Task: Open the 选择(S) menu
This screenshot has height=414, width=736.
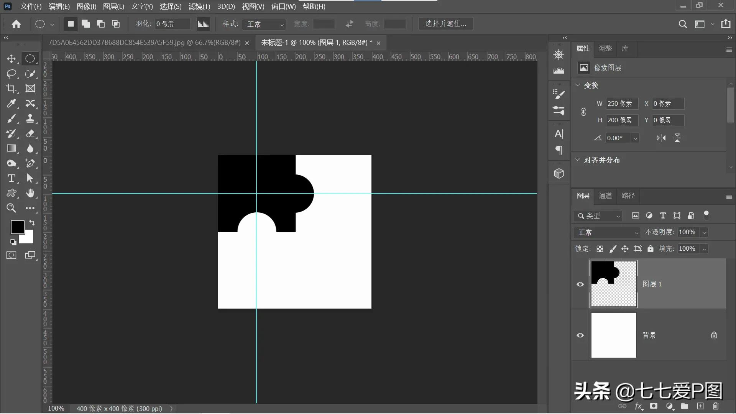Action: coord(171,7)
